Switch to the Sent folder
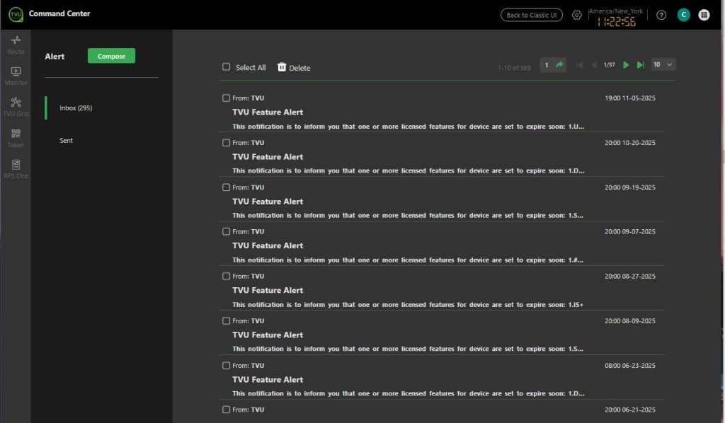This screenshot has width=725, height=423. click(66, 140)
